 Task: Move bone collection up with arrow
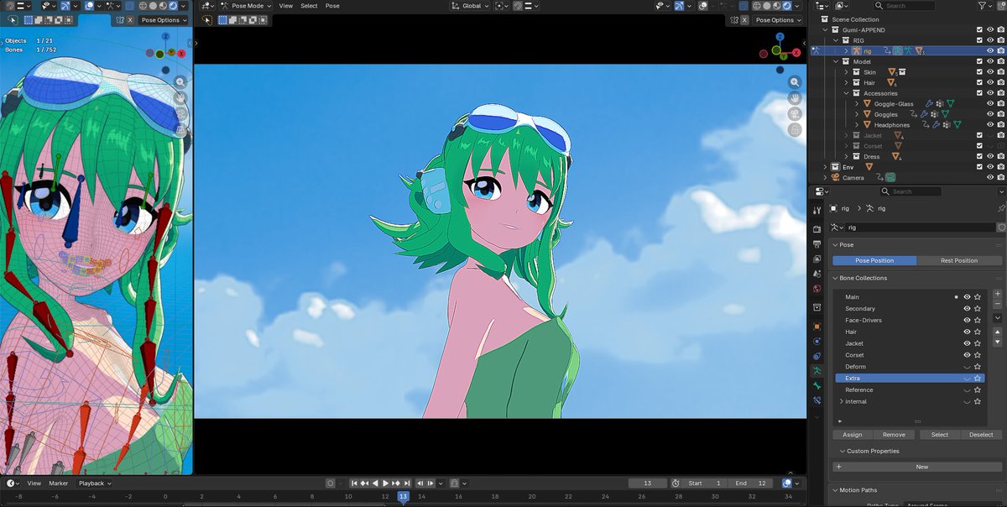[997, 332]
